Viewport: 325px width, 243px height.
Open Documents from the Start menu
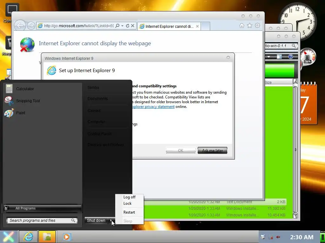click(x=108, y=99)
